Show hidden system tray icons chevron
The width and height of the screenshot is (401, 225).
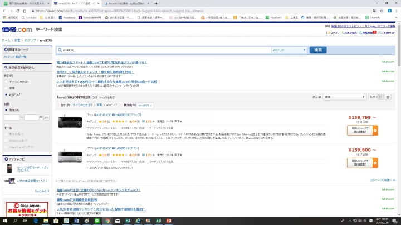(x=350, y=221)
